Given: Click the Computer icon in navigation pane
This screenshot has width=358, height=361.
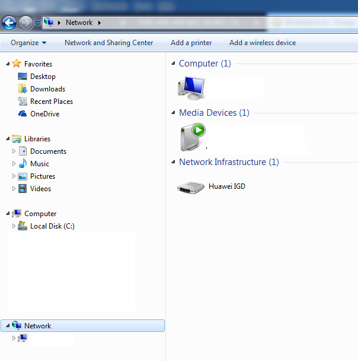Looking at the screenshot, I should click(17, 213).
